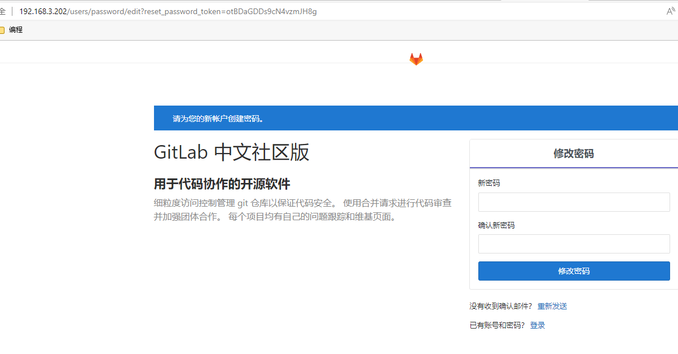The width and height of the screenshot is (678, 354).
Task: Focus the 新密码 input field
Action: 574,202
